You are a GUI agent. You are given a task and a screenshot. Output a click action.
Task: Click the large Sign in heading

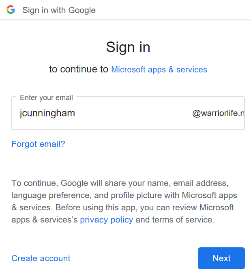[x=128, y=47]
